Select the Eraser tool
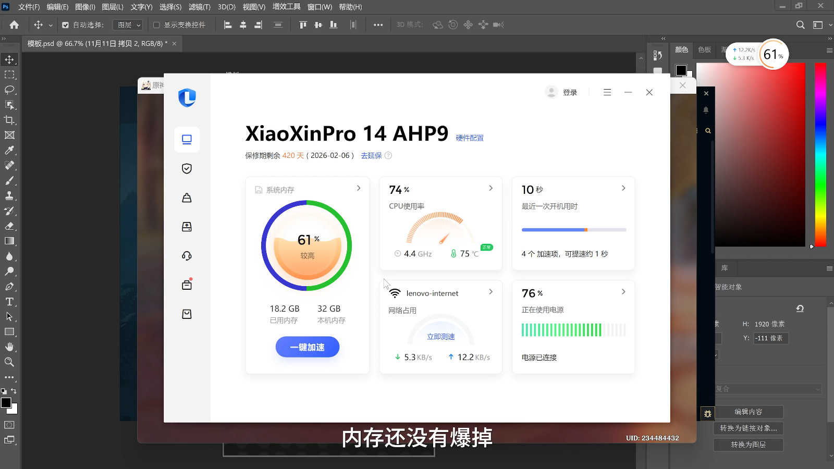This screenshot has height=469, width=834. [x=9, y=226]
